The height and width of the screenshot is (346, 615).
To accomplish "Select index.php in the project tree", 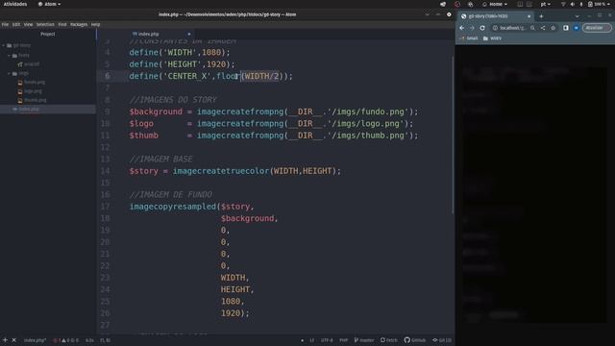I will coord(48,109).
